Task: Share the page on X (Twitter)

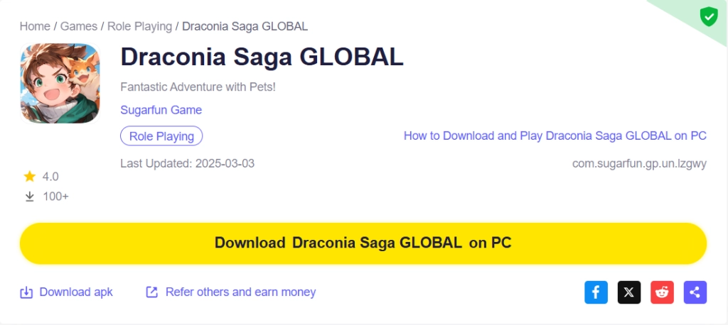Action: coord(628,292)
